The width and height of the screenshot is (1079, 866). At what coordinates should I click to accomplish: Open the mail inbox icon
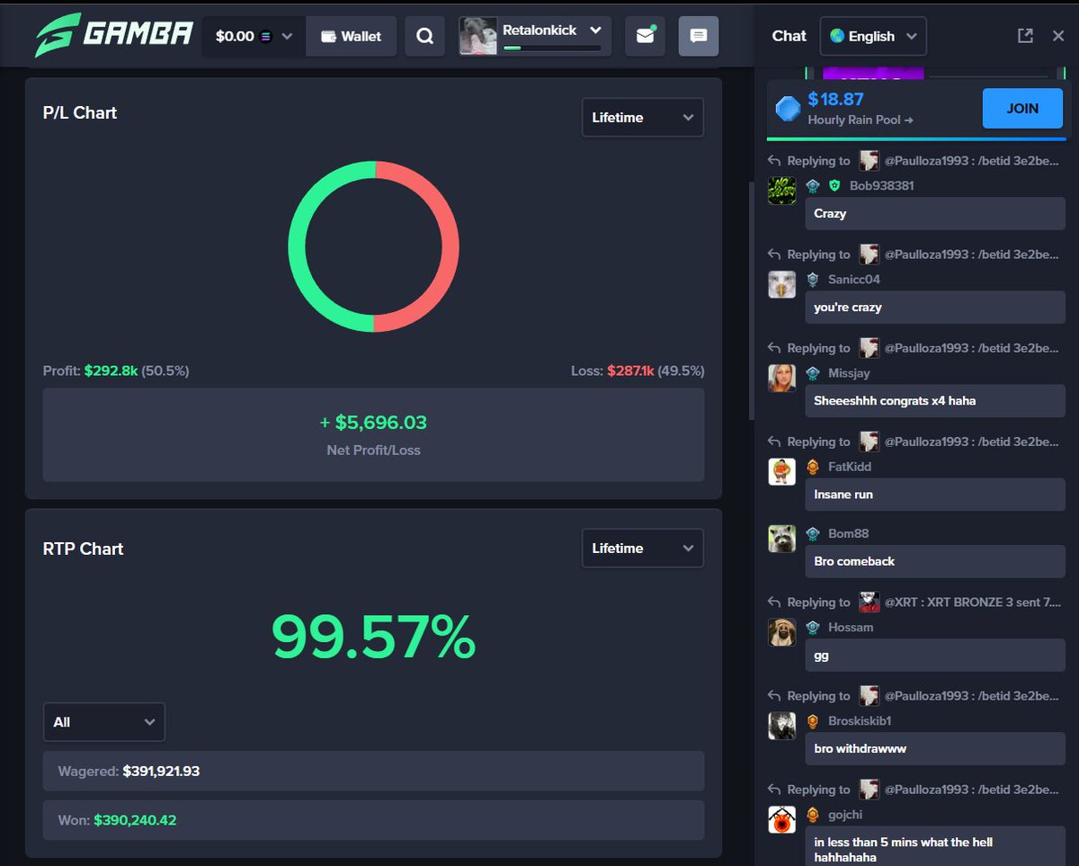tap(645, 36)
